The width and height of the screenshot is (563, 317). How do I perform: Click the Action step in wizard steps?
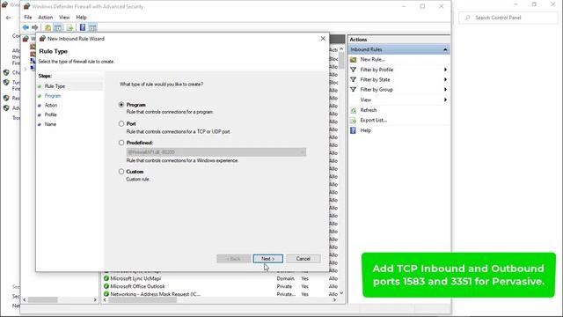tap(51, 105)
